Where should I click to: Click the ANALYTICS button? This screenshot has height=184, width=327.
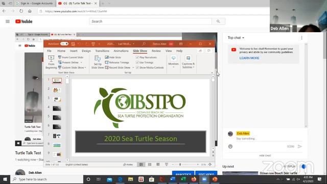[183, 173]
